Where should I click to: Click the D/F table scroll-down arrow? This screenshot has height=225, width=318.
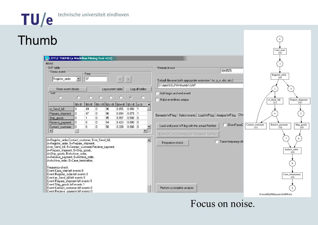[x=149, y=127]
